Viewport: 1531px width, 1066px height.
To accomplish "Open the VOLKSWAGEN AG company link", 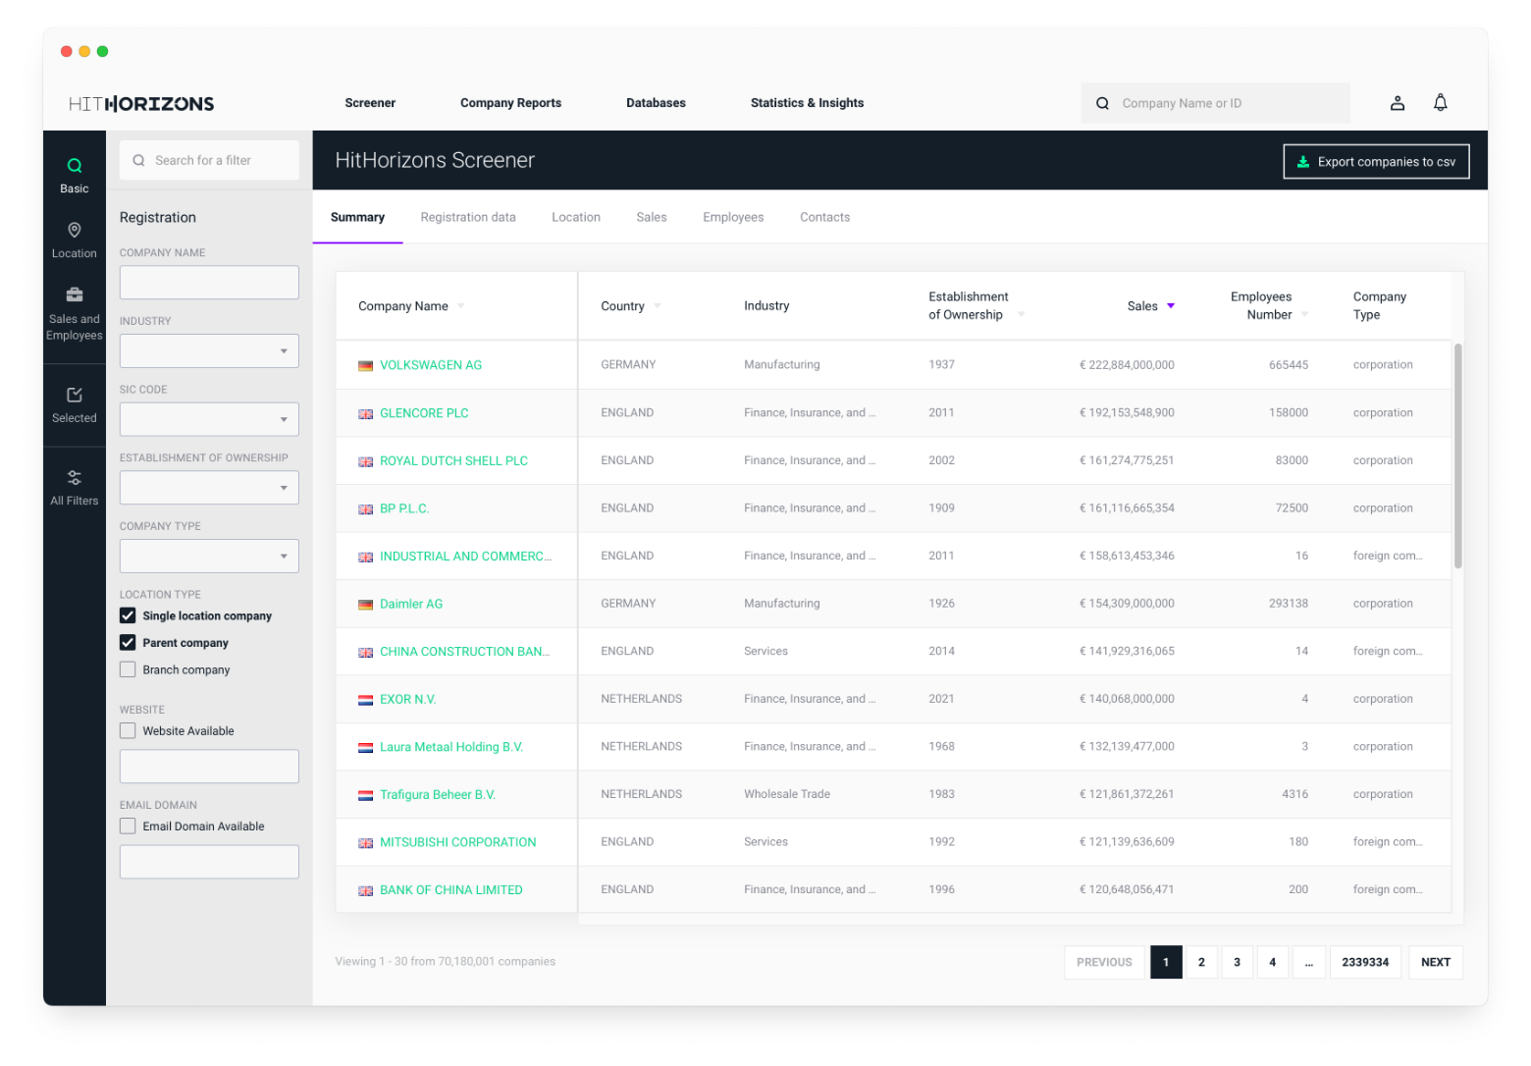I will [431, 365].
